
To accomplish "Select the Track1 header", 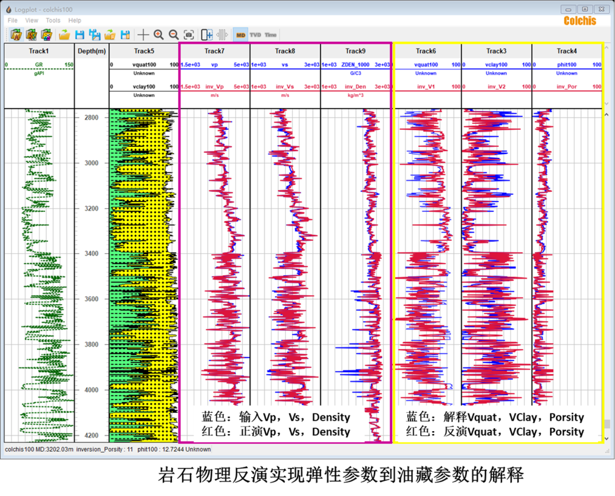I will tap(39, 51).
